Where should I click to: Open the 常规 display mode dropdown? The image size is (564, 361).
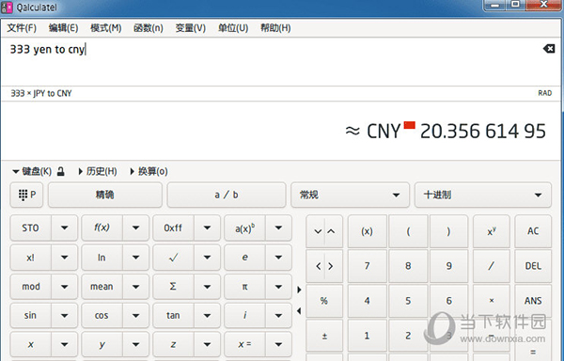click(x=350, y=195)
